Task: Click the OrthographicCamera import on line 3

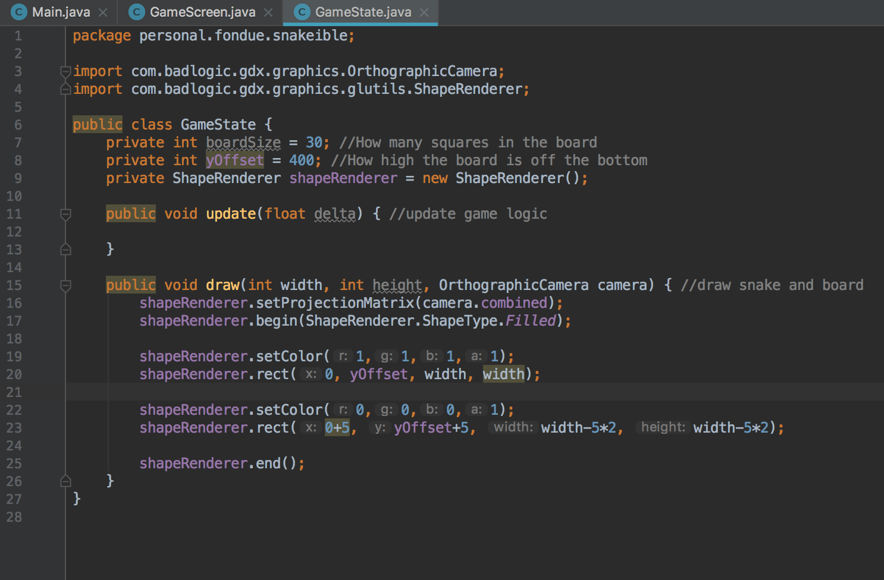Action: (x=314, y=71)
